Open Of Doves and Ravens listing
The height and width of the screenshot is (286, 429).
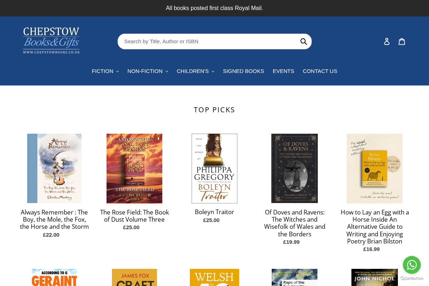pyautogui.click(x=295, y=223)
